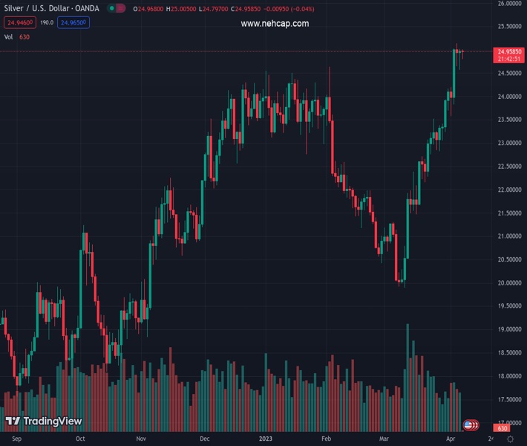
Task: Click the red sell price 24.94600 box
Action: [x=19, y=23]
